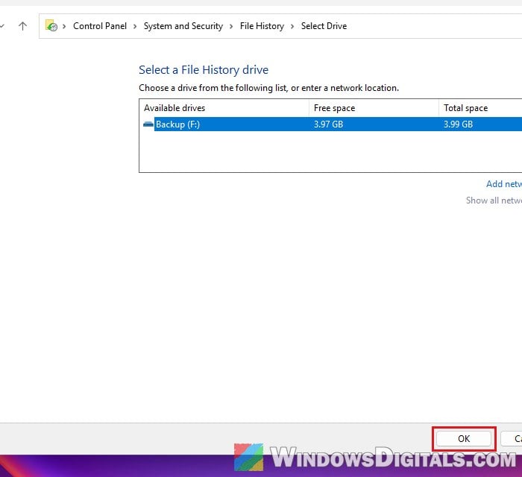The width and height of the screenshot is (522, 477).
Task: Go up one folder level arrow
Action: click(22, 26)
